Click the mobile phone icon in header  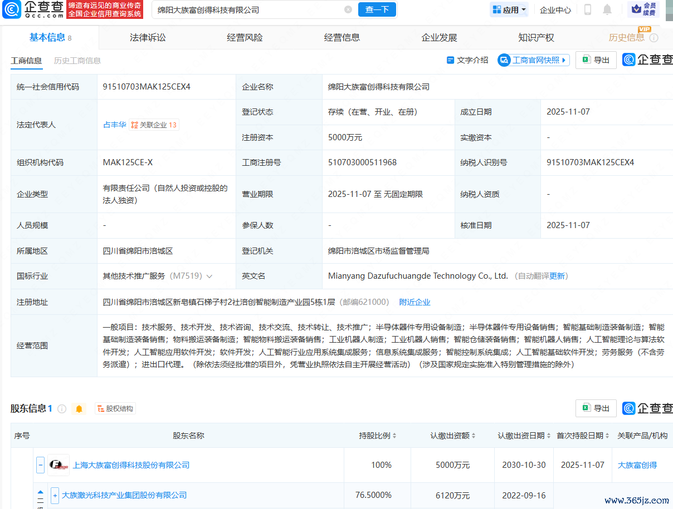(x=588, y=9)
